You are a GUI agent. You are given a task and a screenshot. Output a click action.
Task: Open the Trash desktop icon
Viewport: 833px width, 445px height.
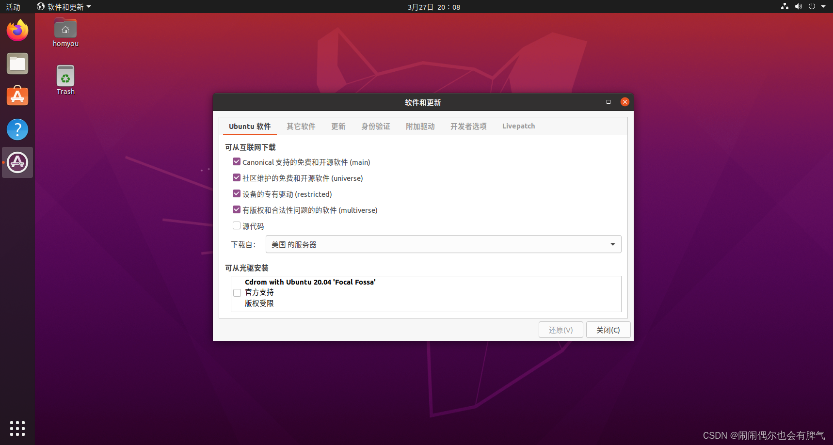[65, 80]
